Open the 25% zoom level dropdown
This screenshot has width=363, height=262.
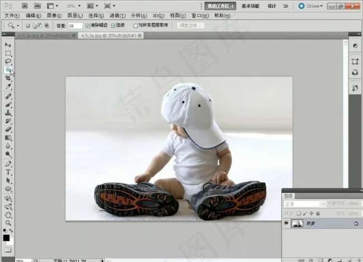73,6
